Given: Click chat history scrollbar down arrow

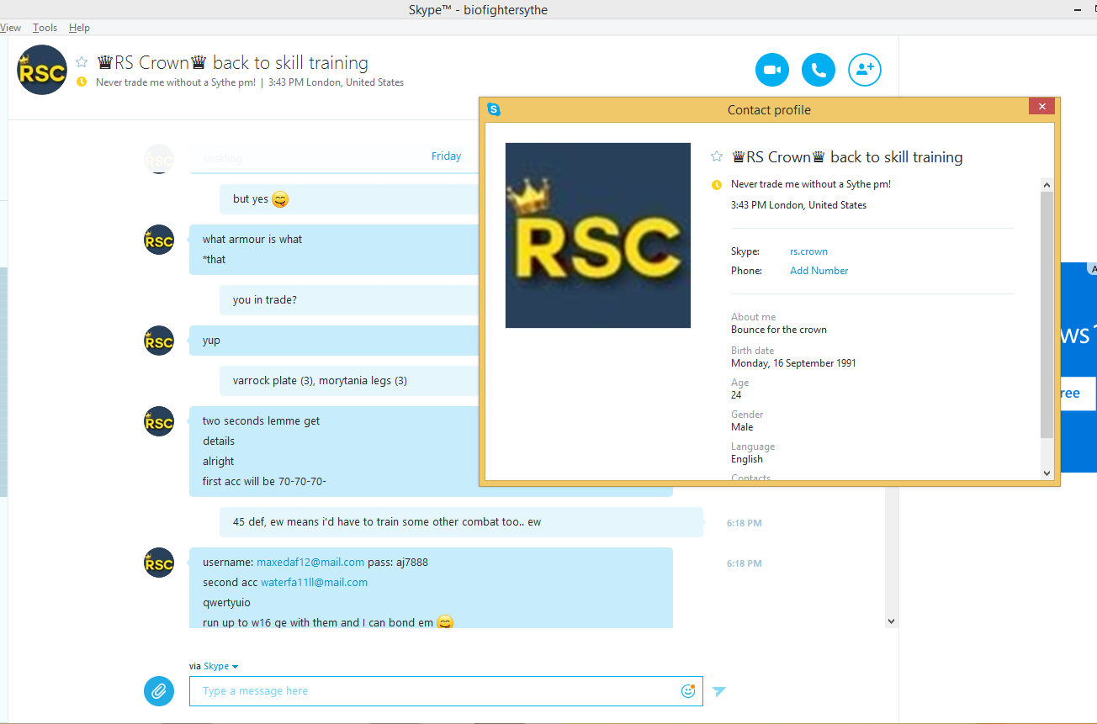Looking at the screenshot, I should coord(892,621).
